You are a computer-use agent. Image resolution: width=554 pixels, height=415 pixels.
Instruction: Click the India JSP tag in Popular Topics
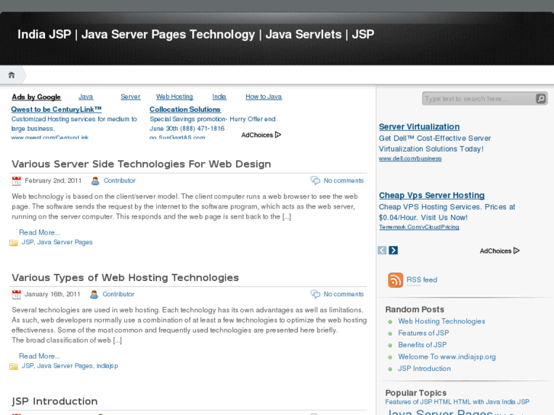[x=515, y=402]
